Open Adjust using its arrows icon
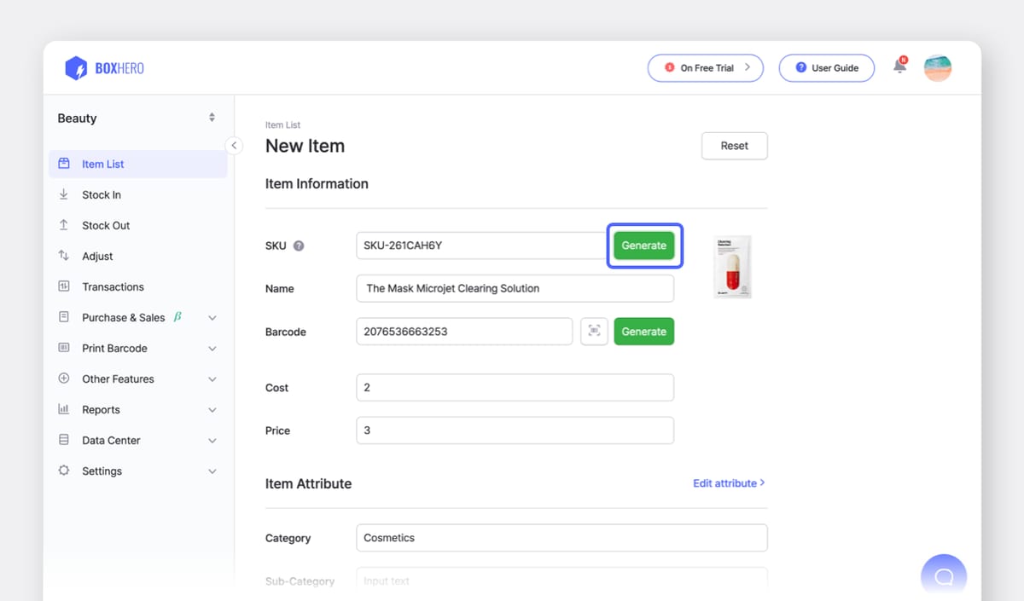The width and height of the screenshot is (1024, 601). click(64, 256)
